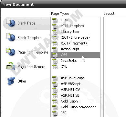This screenshot has width=126, height=117.
Task: Click the Page from Template icon
Action: [11, 52]
